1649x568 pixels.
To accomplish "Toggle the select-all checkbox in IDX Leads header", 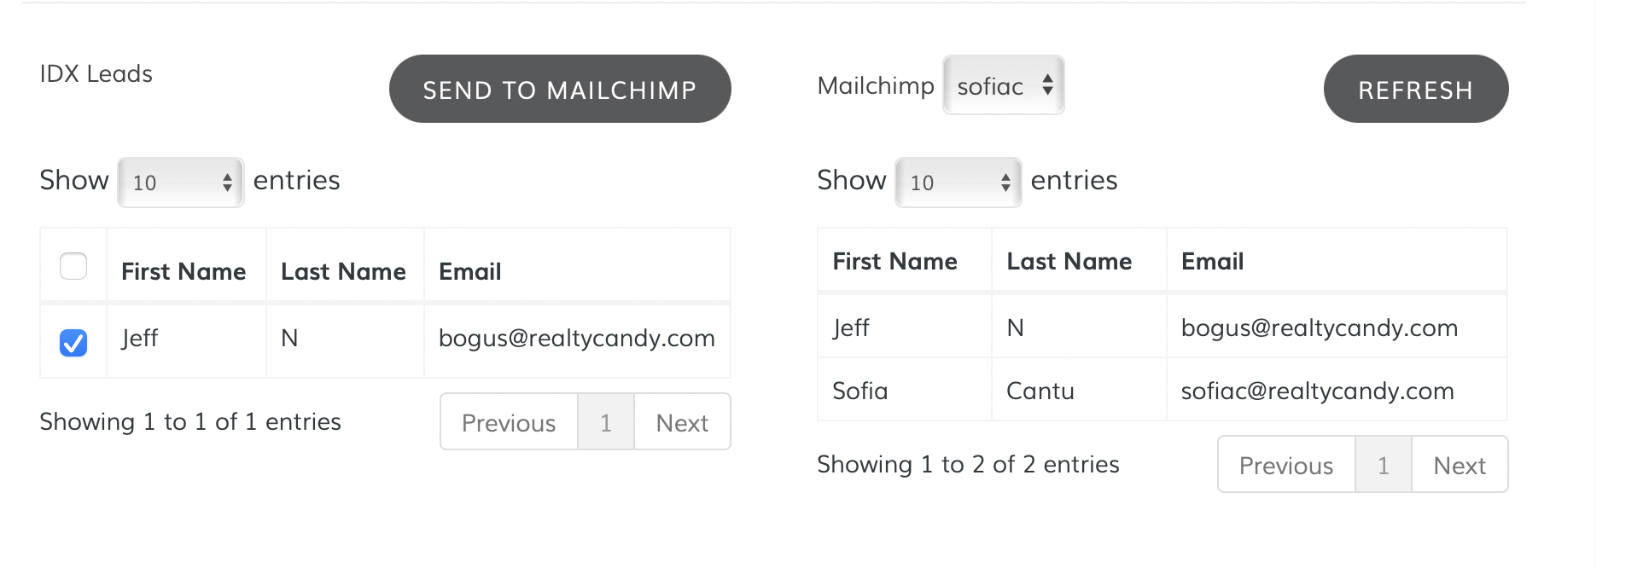I will (73, 266).
